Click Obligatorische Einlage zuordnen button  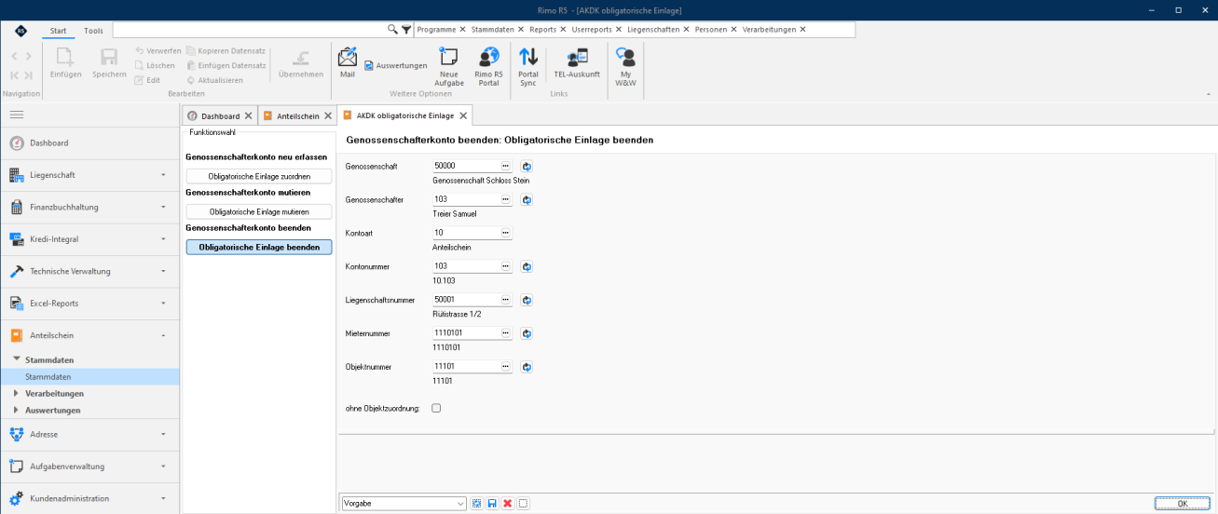coord(259,176)
